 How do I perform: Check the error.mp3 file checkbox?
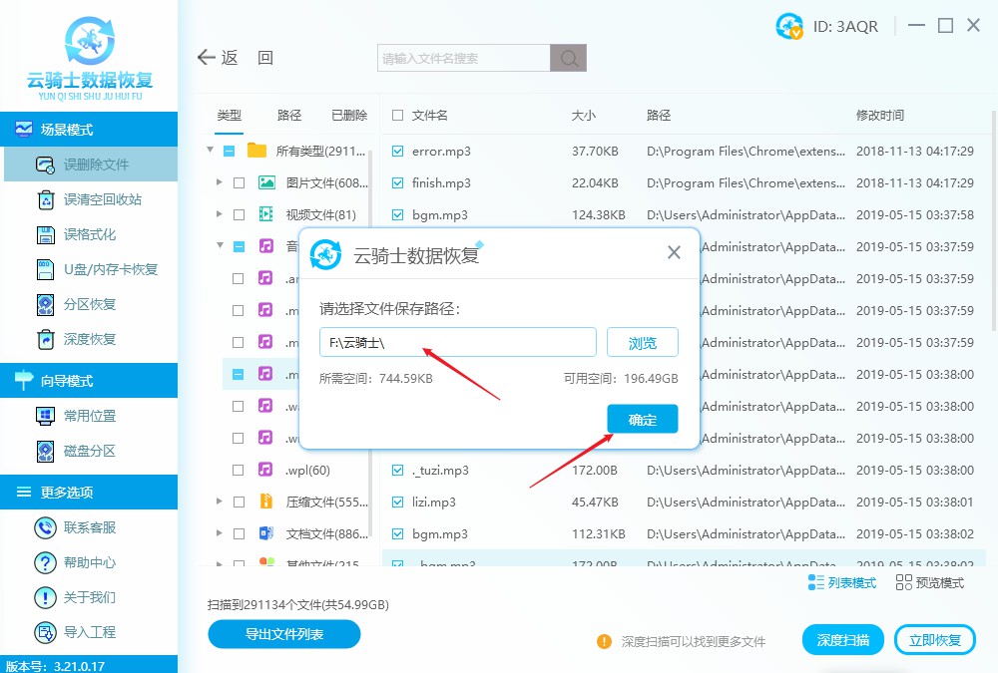coord(396,151)
